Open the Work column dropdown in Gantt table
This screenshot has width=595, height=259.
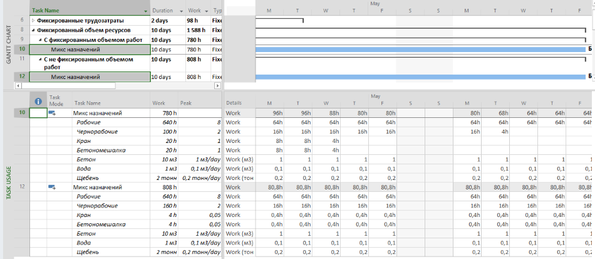pos(207,11)
